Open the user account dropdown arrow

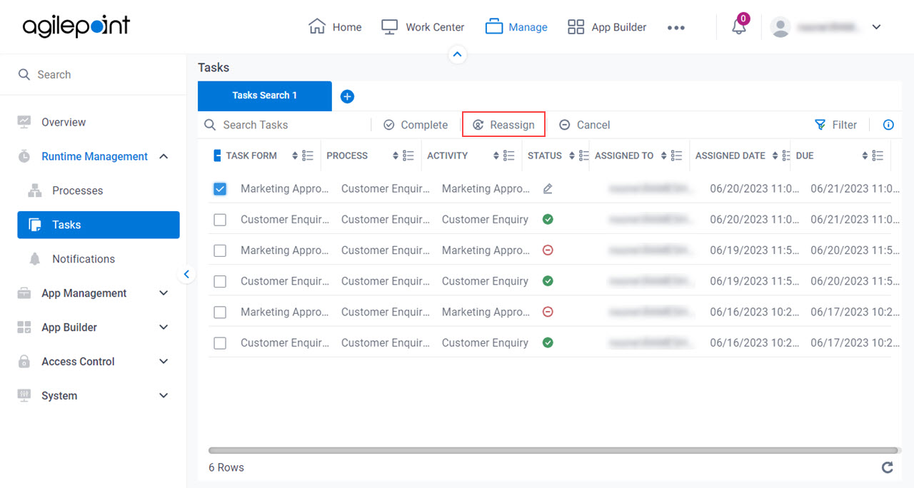tap(877, 27)
